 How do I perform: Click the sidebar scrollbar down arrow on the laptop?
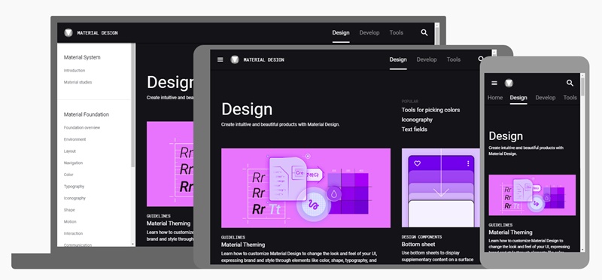(133, 245)
